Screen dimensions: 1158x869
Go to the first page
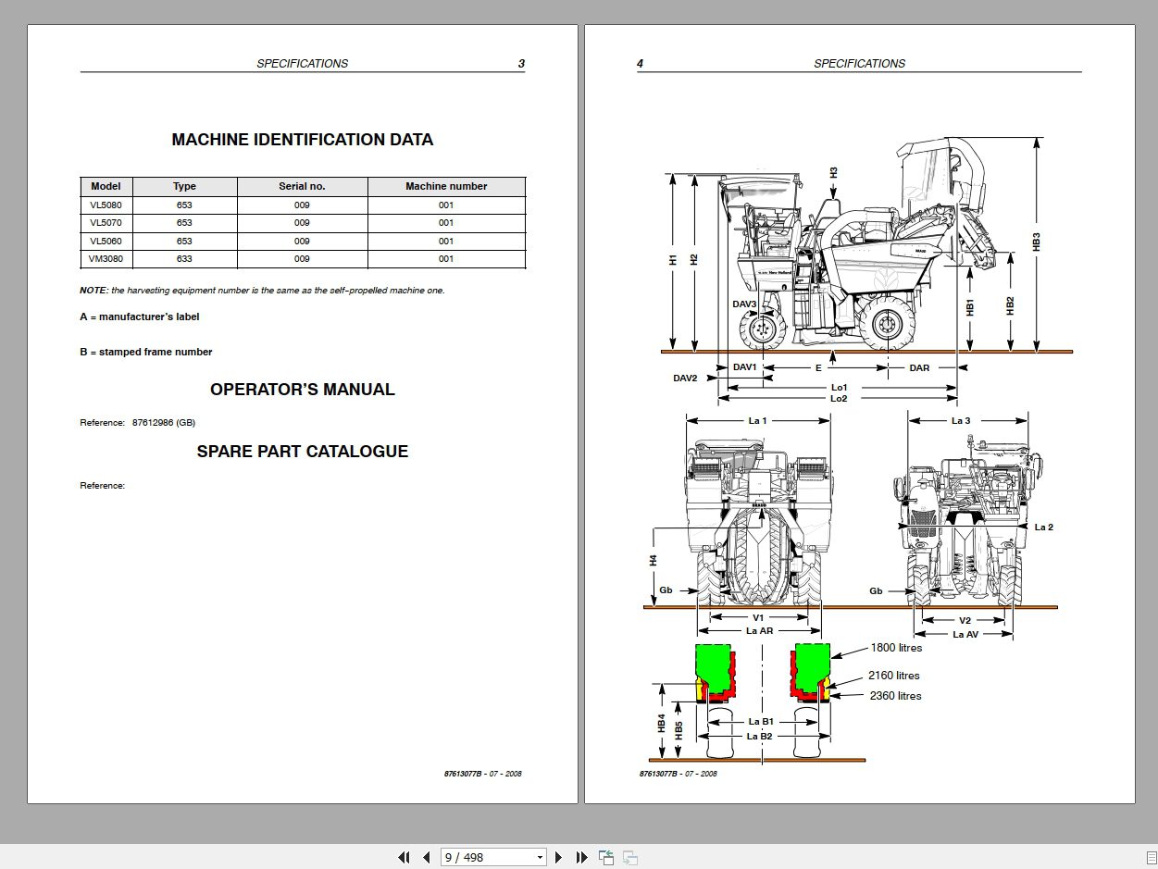coord(404,858)
